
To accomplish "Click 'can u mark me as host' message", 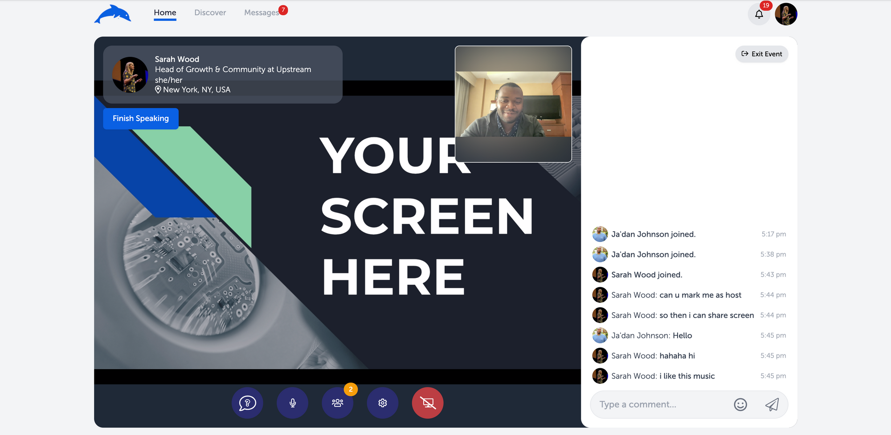I will 700,295.
